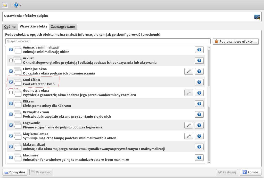Open the KDE application icon menu
264x178 pixels.
pos(5,5)
